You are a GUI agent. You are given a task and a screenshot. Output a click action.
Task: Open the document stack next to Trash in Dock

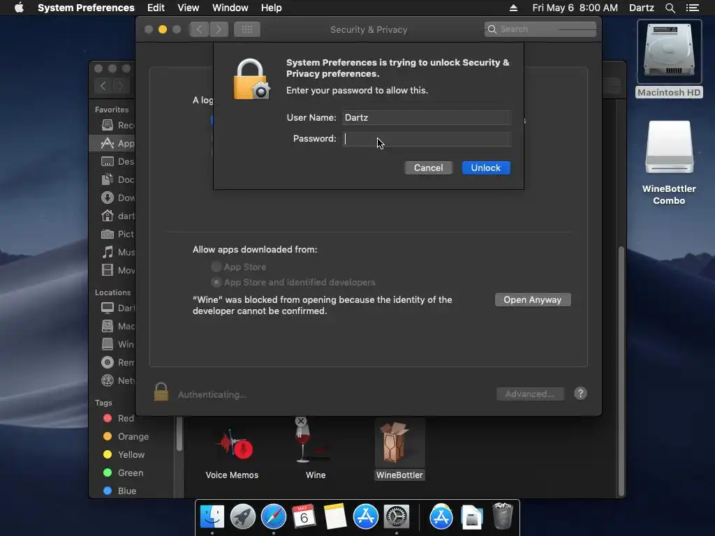tap(471, 517)
